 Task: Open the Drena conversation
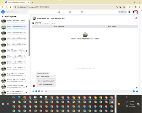[14, 45]
